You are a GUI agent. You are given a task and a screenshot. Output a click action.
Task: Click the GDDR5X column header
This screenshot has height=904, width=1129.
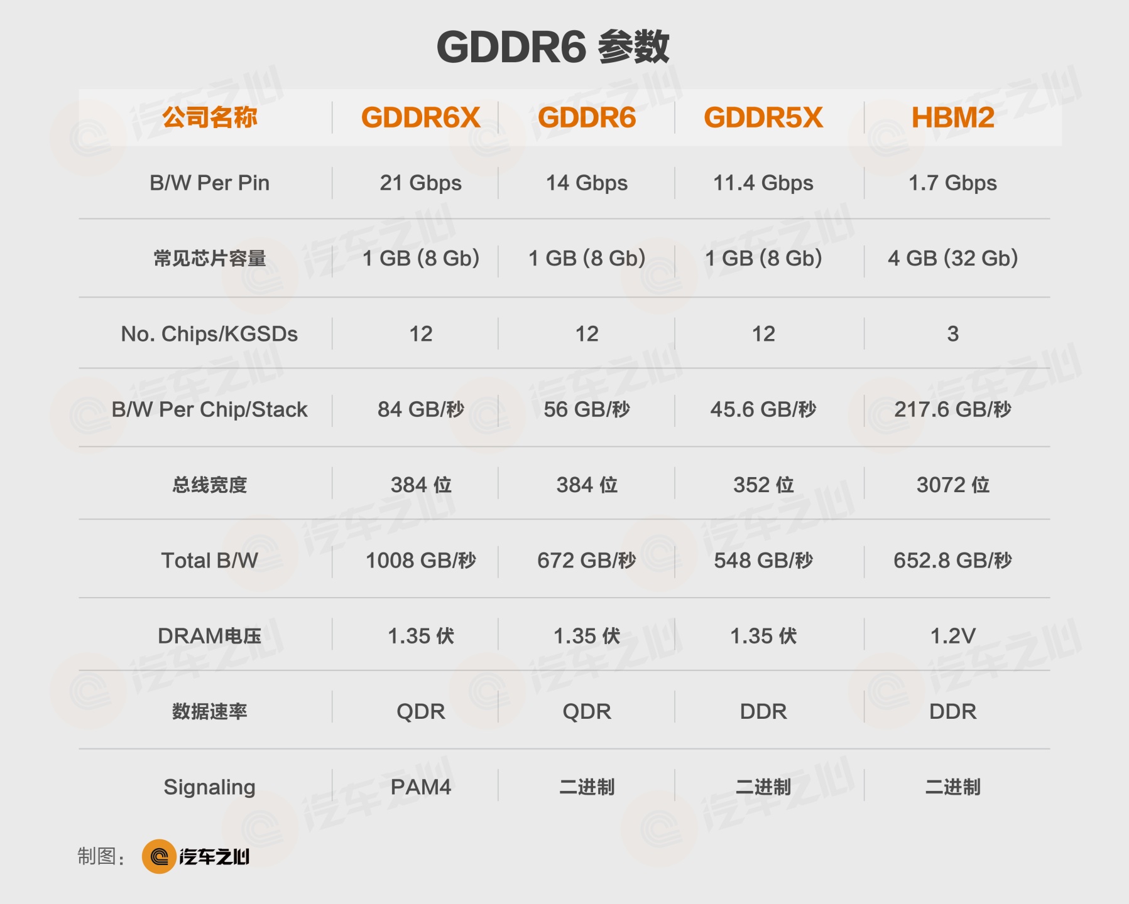point(763,118)
